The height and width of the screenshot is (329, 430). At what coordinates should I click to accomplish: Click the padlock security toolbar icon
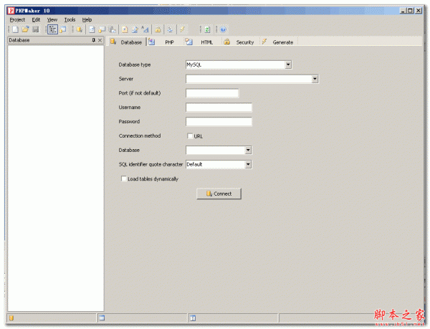pos(158,29)
